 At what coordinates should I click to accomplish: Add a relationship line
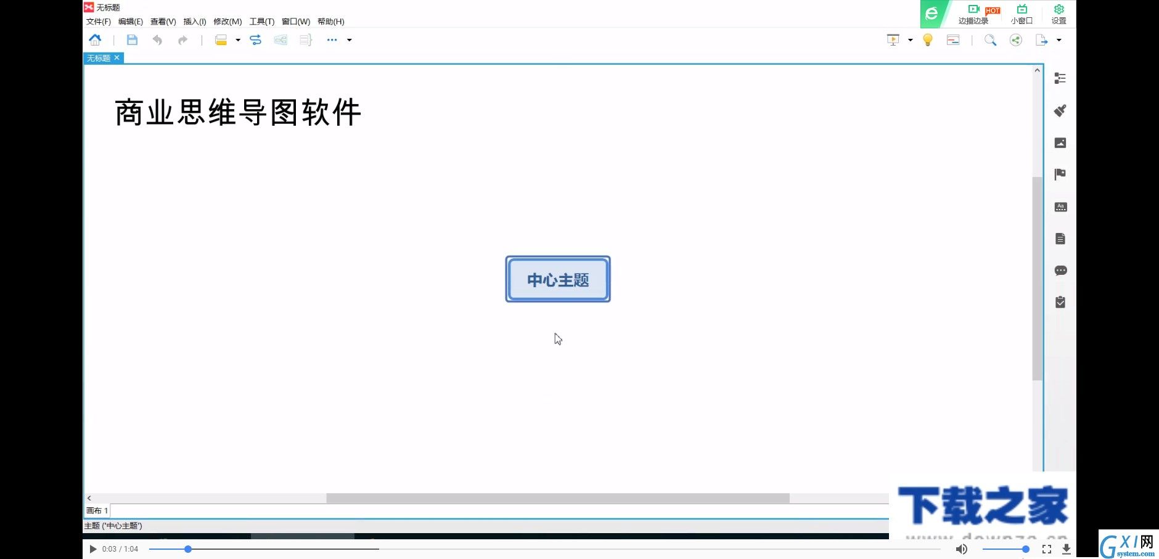click(255, 40)
